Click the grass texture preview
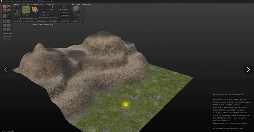This screenshot has width=254, height=132. point(26,9)
